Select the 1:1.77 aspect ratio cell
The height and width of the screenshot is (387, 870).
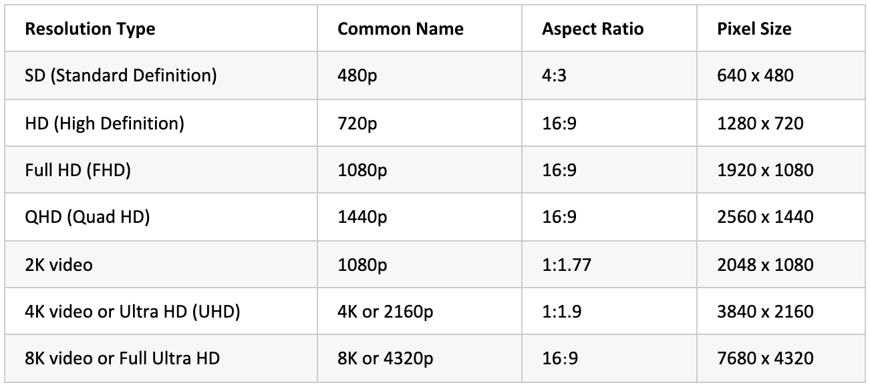click(567, 265)
